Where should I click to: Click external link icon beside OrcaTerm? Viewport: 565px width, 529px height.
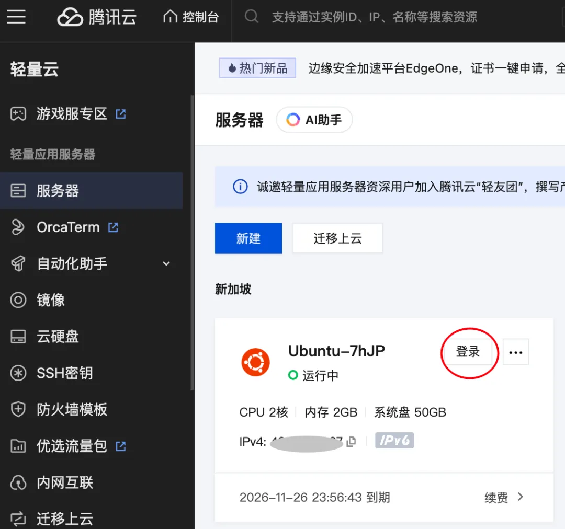pos(113,227)
